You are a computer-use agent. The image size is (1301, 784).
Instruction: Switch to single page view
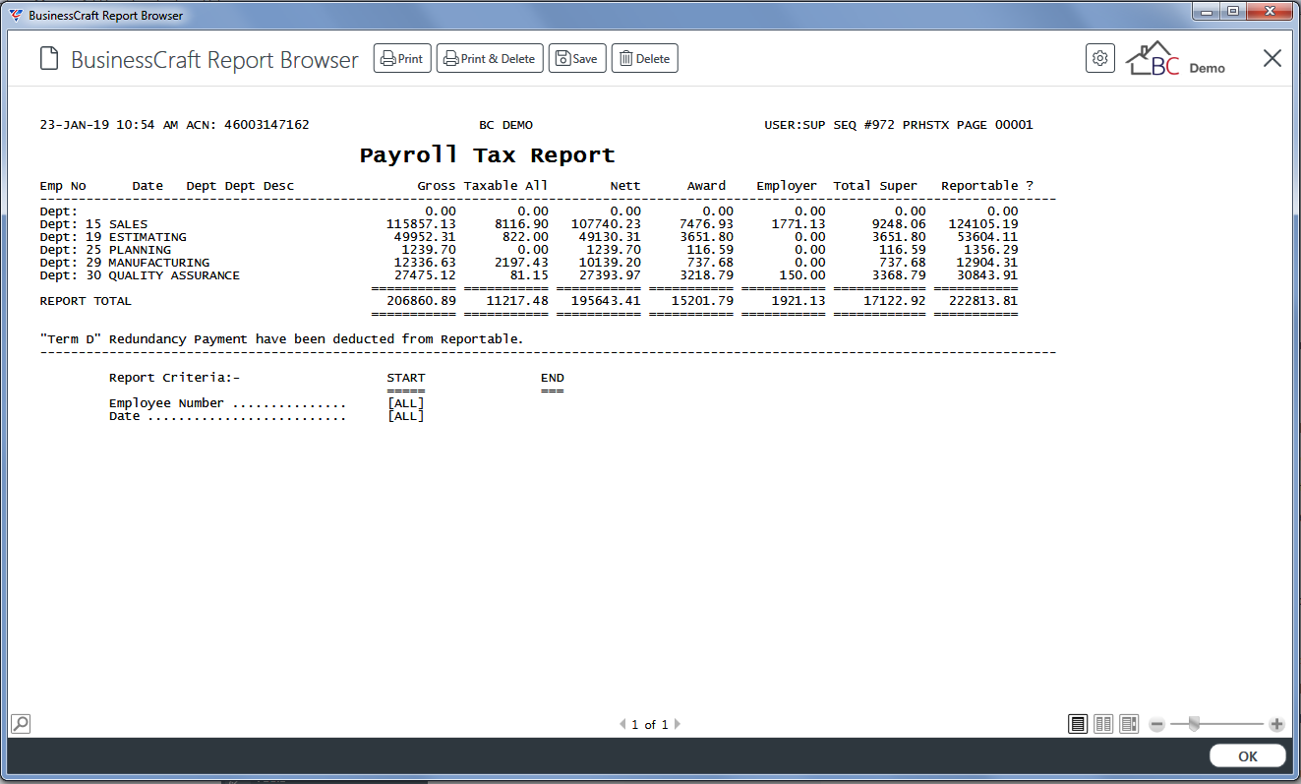click(x=1078, y=724)
